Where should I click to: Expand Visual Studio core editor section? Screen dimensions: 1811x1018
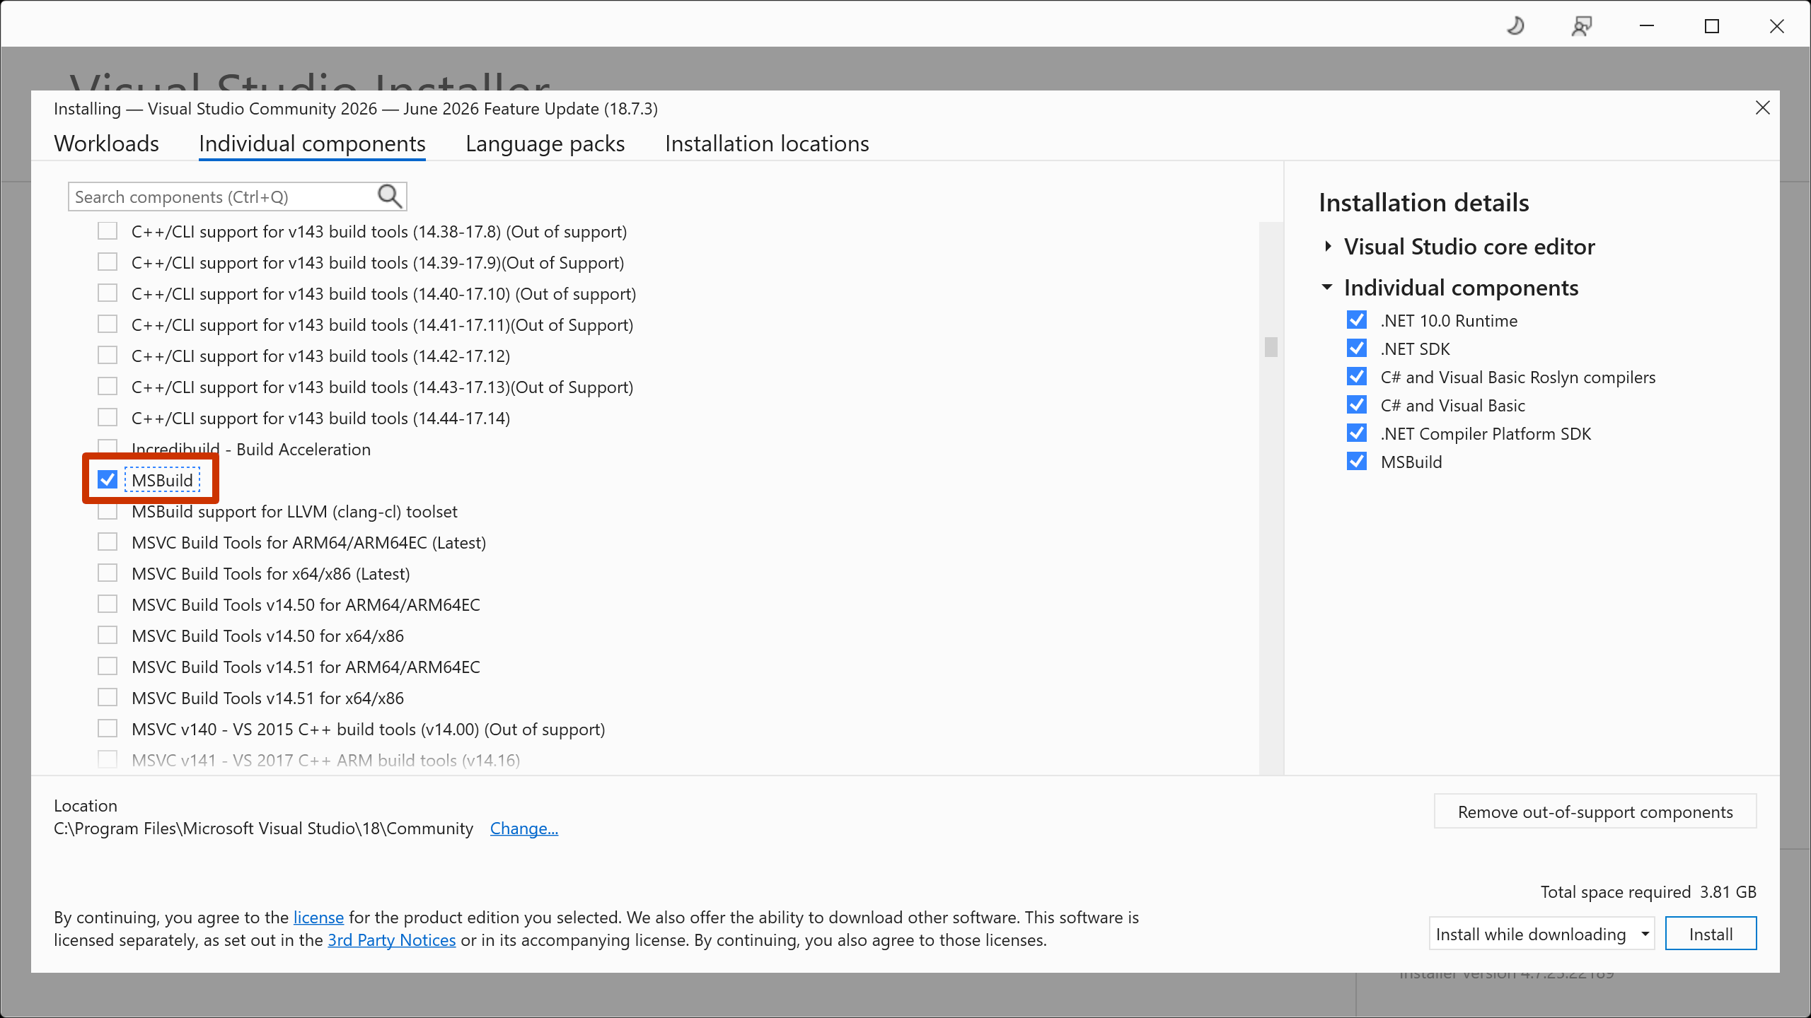1328,247
